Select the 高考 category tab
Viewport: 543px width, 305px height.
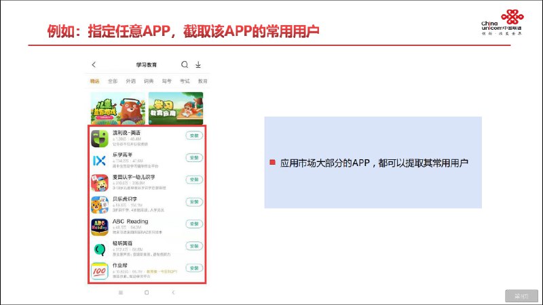[x=167, y=81]
